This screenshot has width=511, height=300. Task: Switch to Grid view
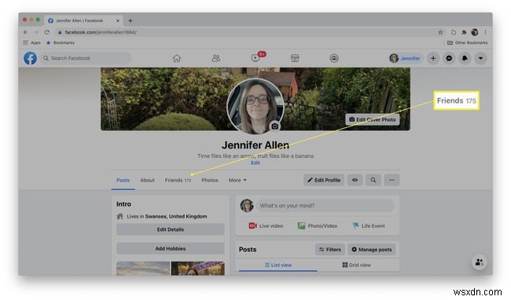click(x=357, y=265)
